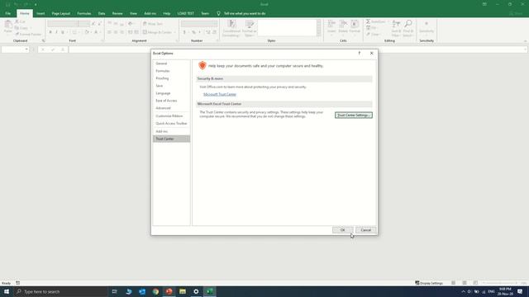
Task: Open Task View from the taskbar
Action: click(115, 291)
